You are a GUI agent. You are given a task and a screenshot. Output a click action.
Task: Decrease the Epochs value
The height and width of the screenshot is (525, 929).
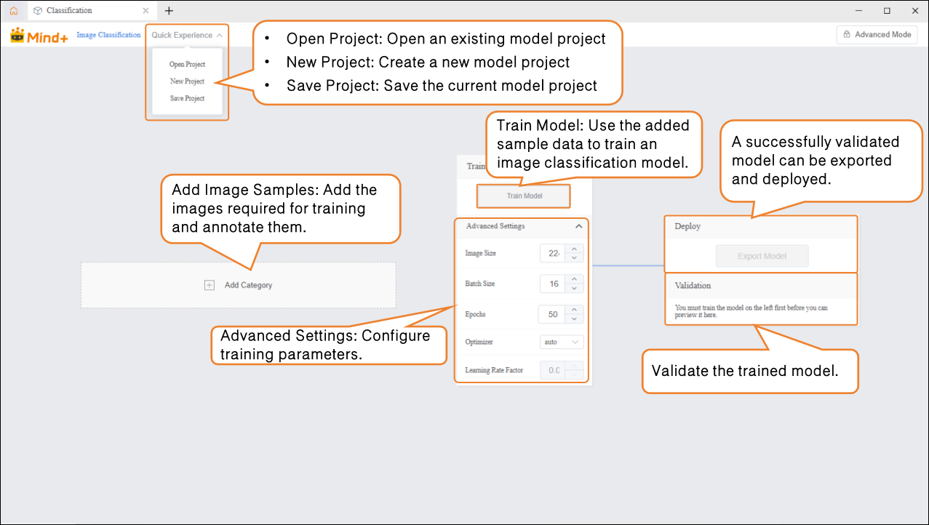pos(574,318)
